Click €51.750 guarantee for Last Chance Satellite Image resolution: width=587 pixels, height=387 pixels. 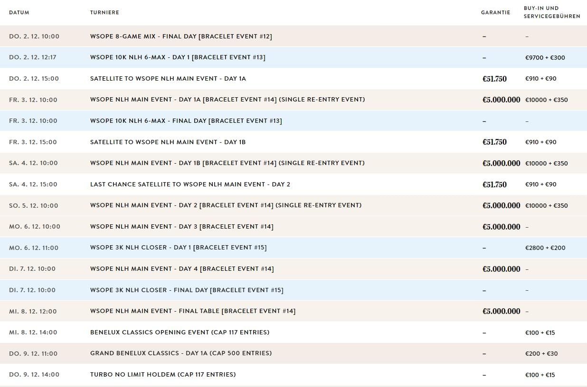click(494, 184)
